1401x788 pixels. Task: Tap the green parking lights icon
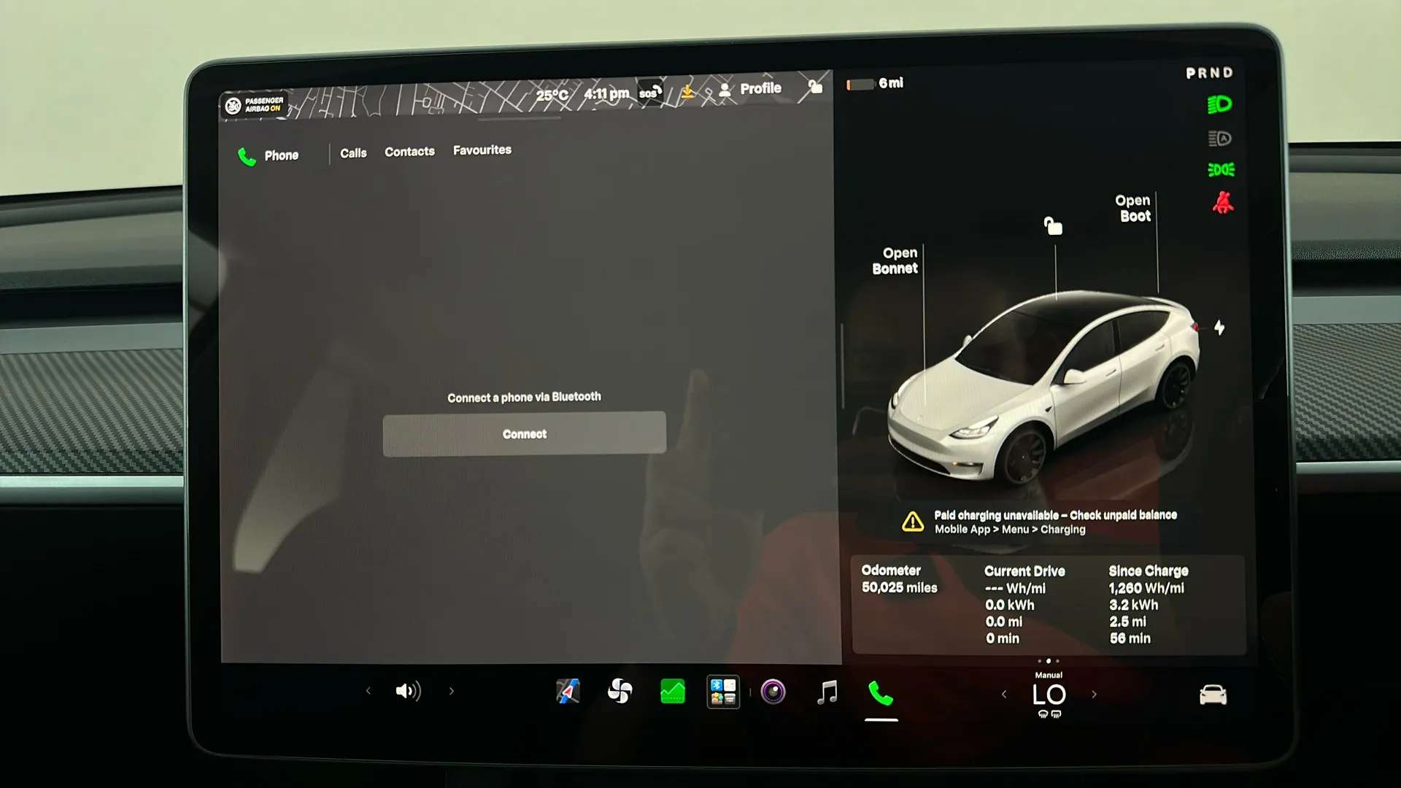pyautogui.click(x=1221, y=170)
